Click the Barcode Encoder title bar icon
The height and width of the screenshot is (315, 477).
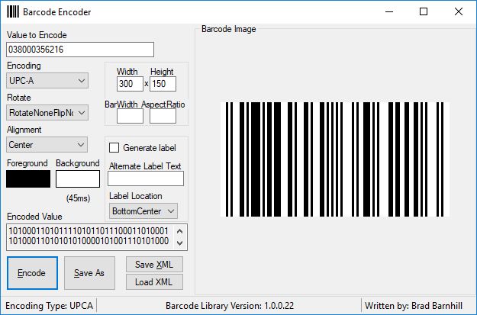[x=13, y=12]
